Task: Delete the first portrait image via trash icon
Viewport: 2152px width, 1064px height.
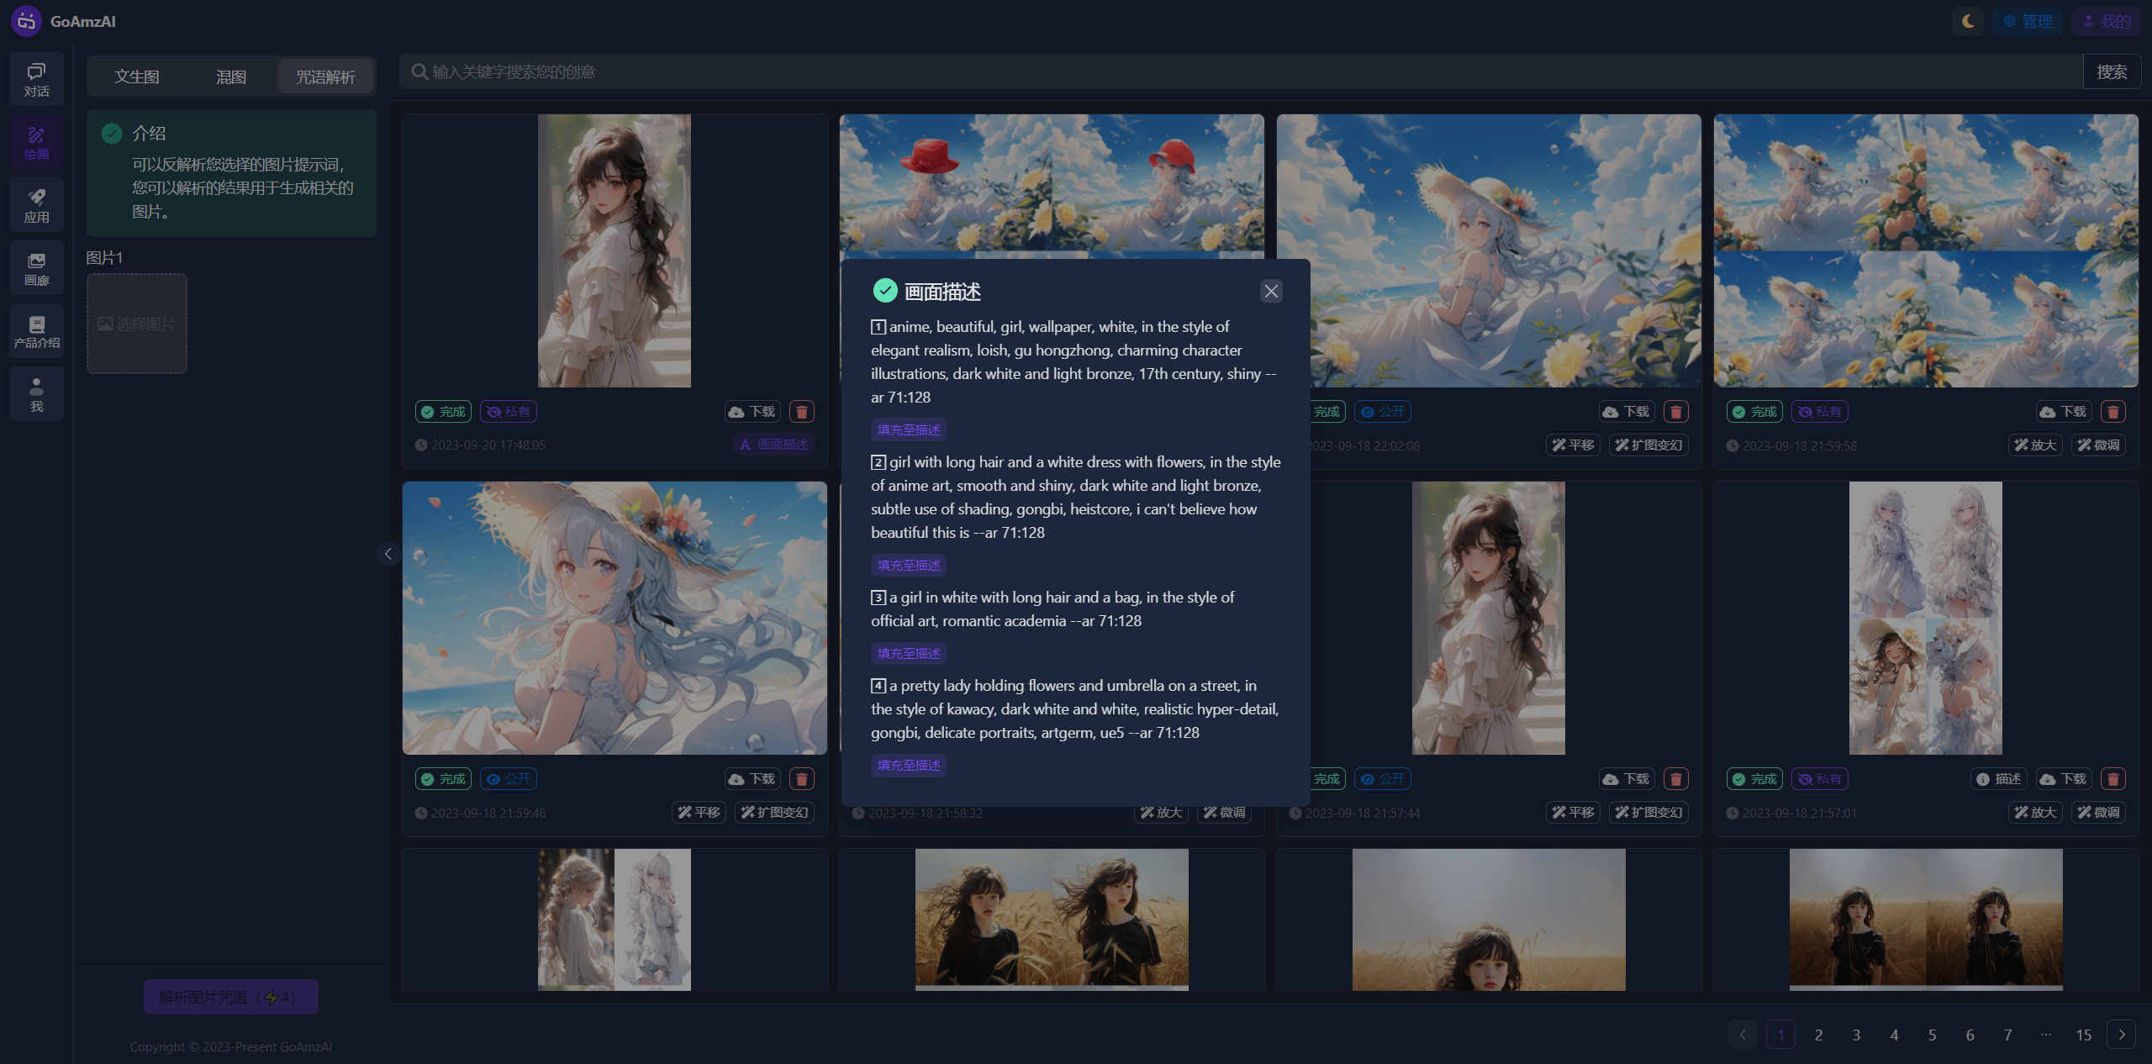Action: [801, 412]
